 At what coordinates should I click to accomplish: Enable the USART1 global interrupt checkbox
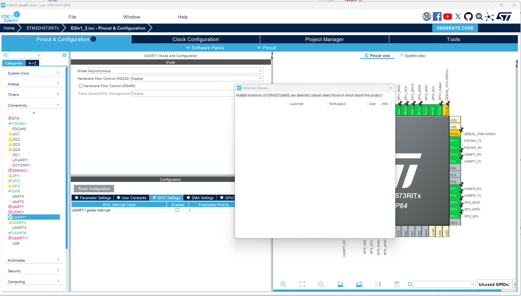[x=177, y=210]
